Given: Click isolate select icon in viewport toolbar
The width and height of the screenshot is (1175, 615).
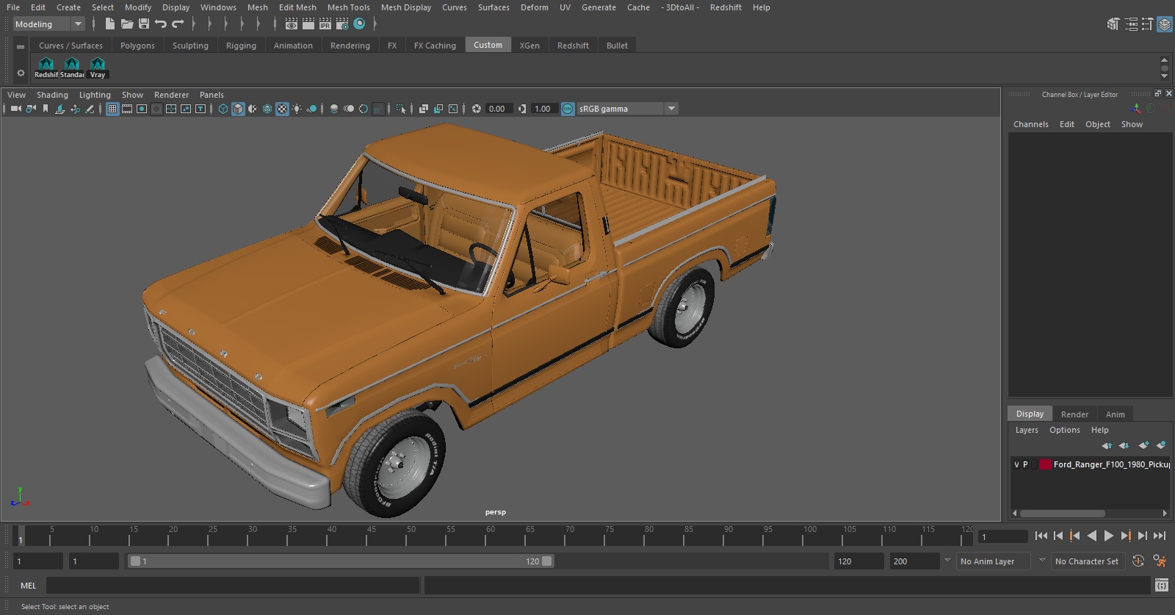Looking at the screenshot, I should point(401,109).
